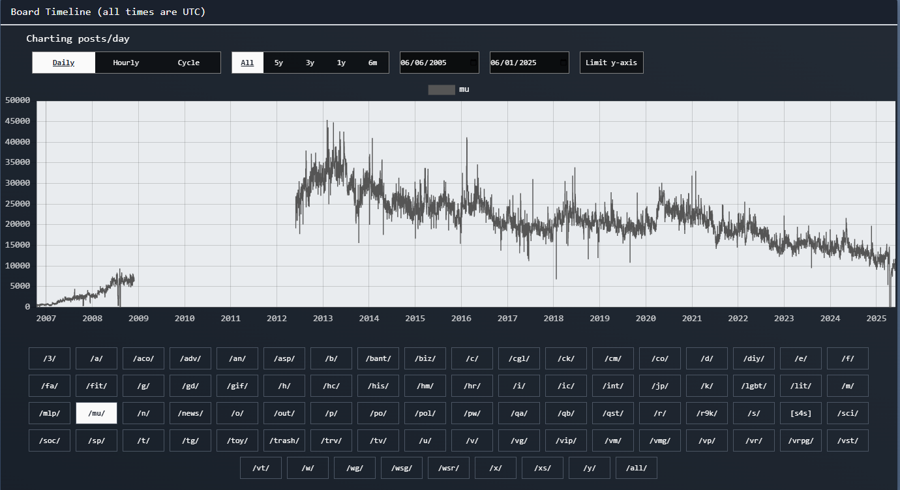Select the /f/ board
The width and height of the screenshot is (900, 490).
848,358
